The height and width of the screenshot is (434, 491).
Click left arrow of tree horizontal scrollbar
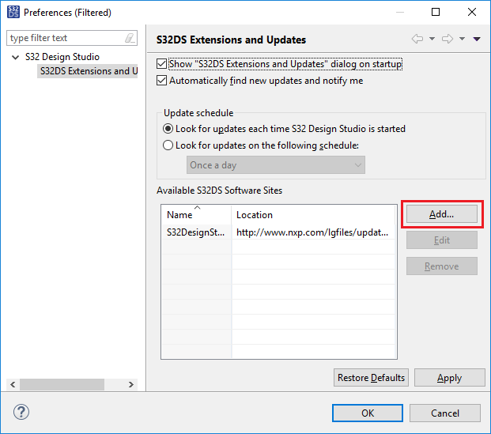13,384
